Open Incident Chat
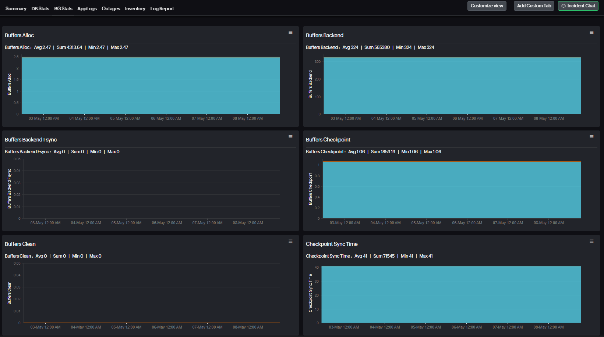 point(578,6)
